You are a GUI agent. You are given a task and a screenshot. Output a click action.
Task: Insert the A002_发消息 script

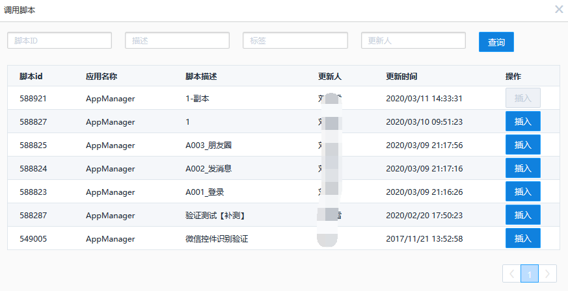(522, 168)
